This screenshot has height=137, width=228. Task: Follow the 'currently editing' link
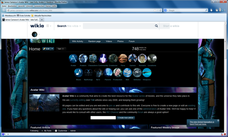[x=78, y=100]
